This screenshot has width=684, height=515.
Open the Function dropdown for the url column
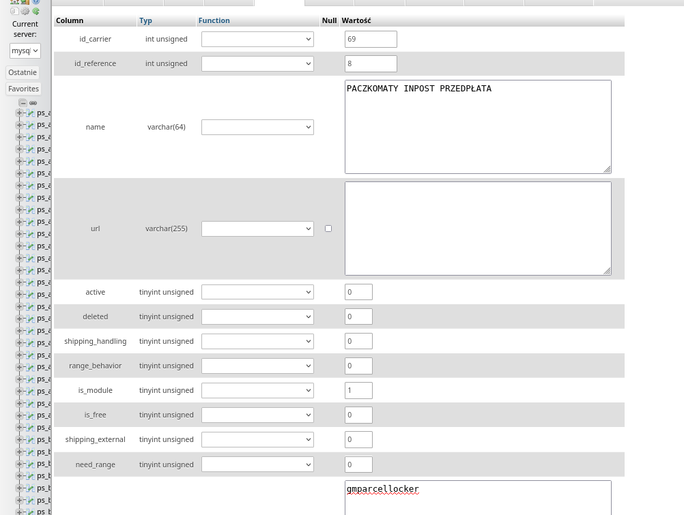(257, 229)
